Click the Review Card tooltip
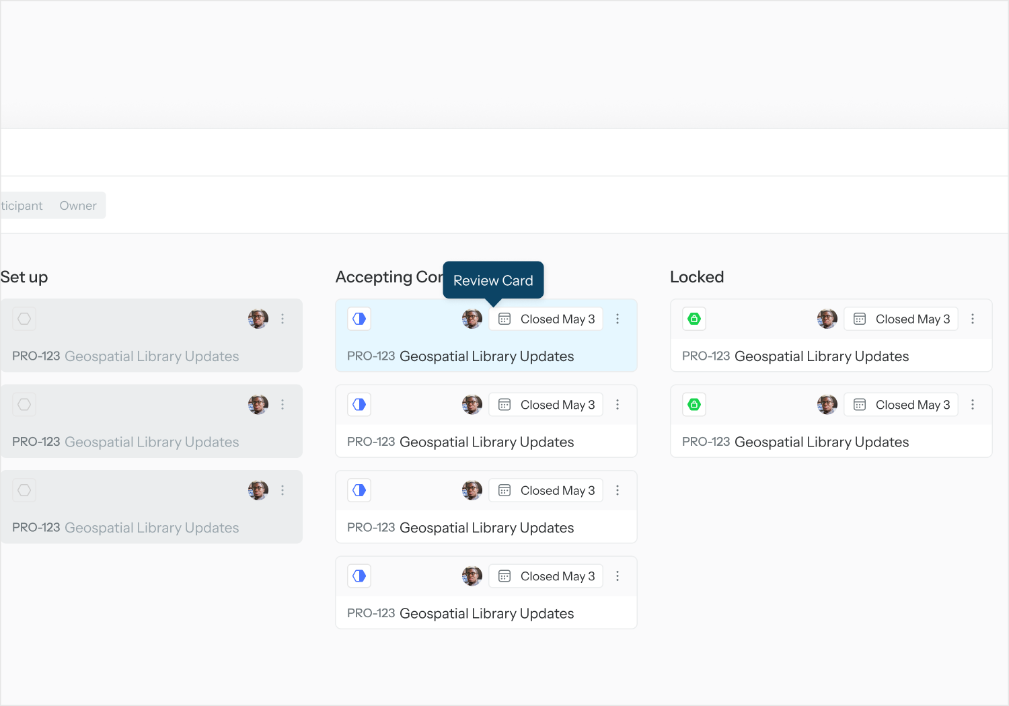The width and height of the screenshot is (1009, 706). point(493,280)
